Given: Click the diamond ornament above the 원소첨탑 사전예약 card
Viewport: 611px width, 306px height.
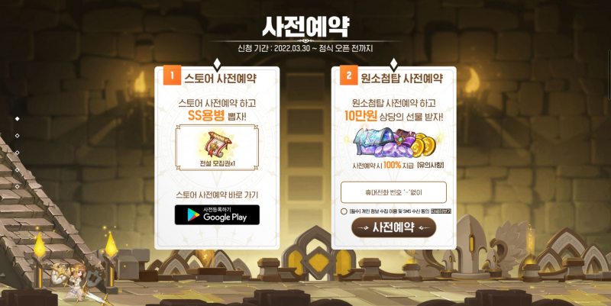Looking at the screenshot, I should tap(393, 64).
